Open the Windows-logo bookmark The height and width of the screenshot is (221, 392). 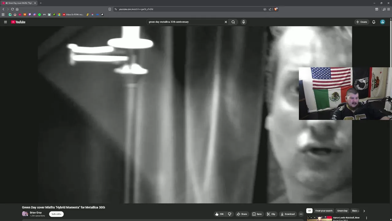59,14
